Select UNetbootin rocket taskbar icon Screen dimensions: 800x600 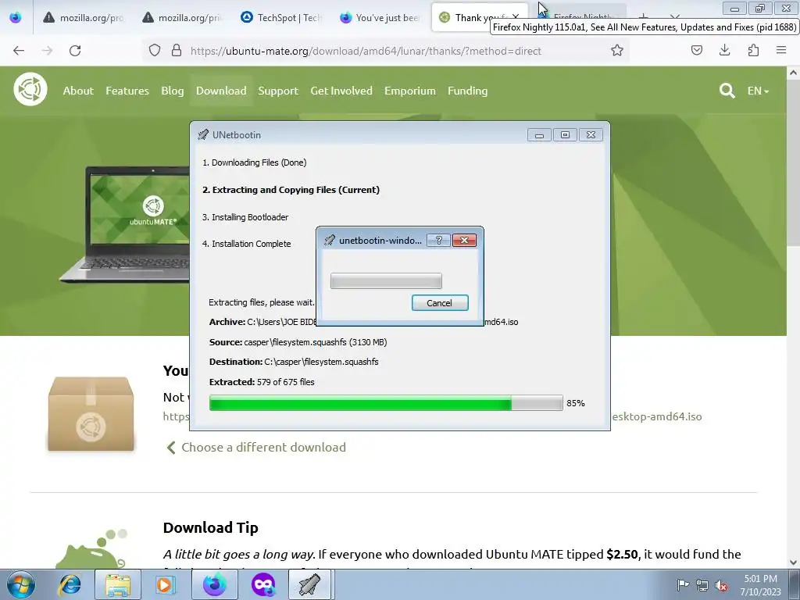coord(311,584)
